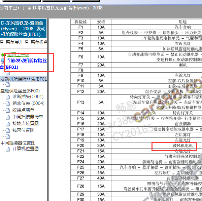202x201 pixels.
Task: Open the 返回上一级 link
Action: [18, 55]
